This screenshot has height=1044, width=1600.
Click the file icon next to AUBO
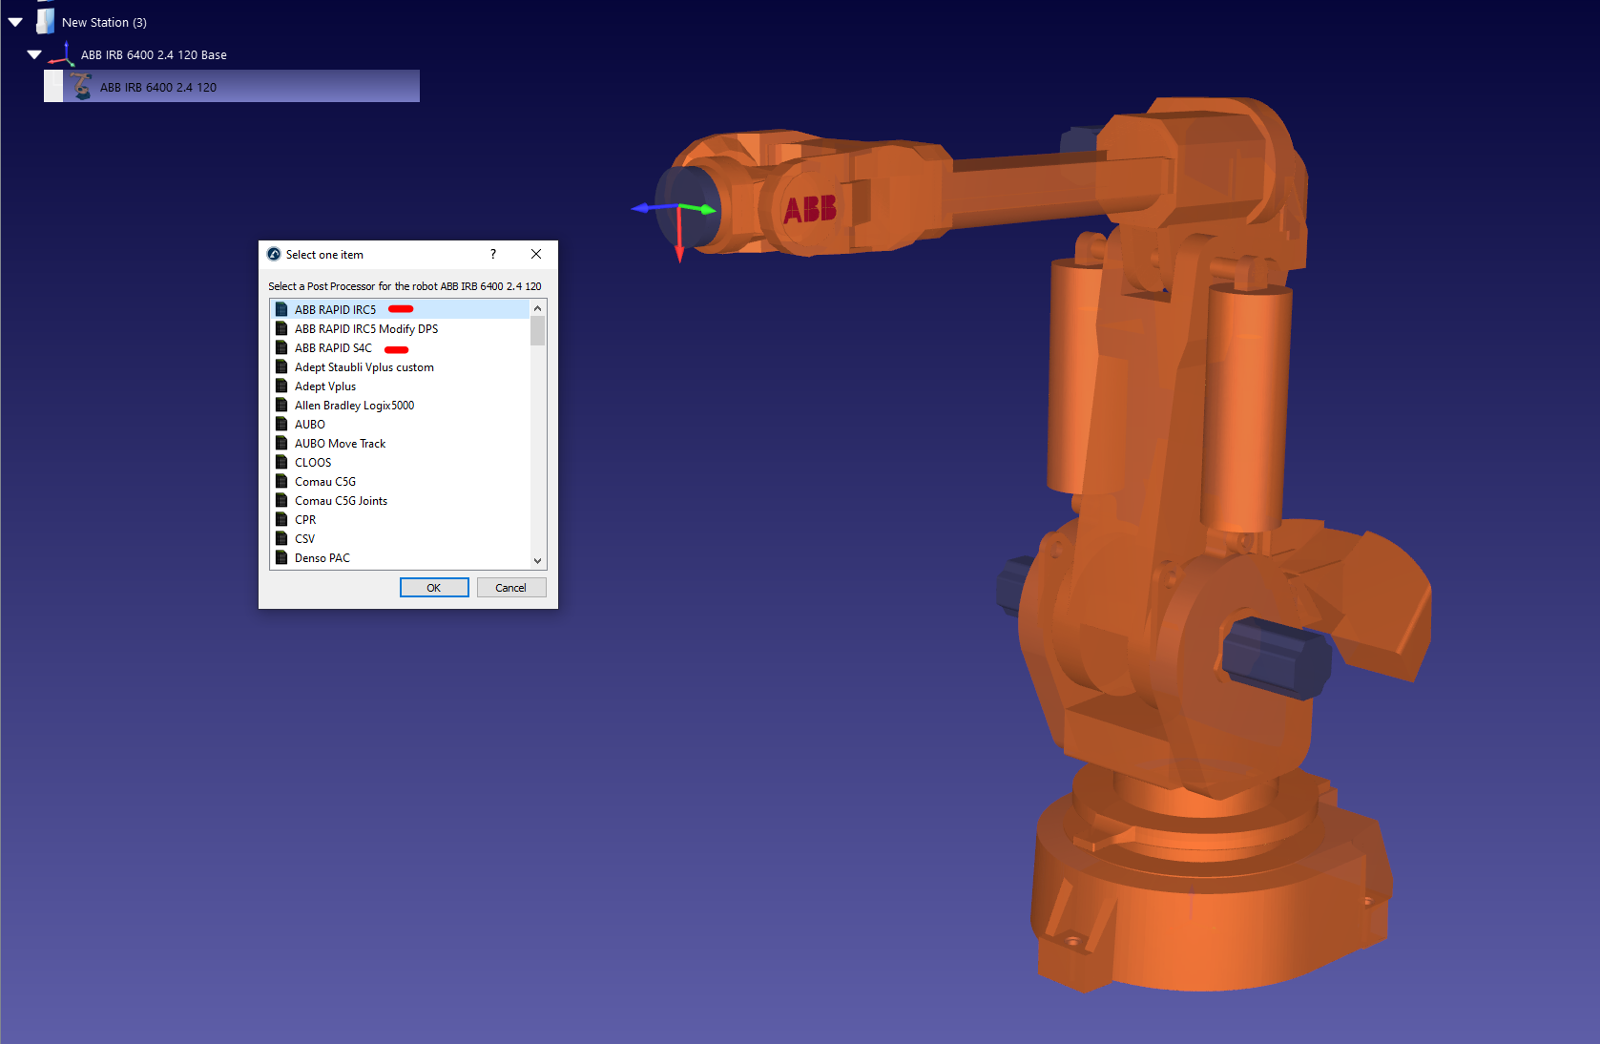(281, 425)
